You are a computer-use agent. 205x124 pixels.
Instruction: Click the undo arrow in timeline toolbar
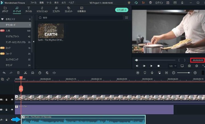point(4,73)
